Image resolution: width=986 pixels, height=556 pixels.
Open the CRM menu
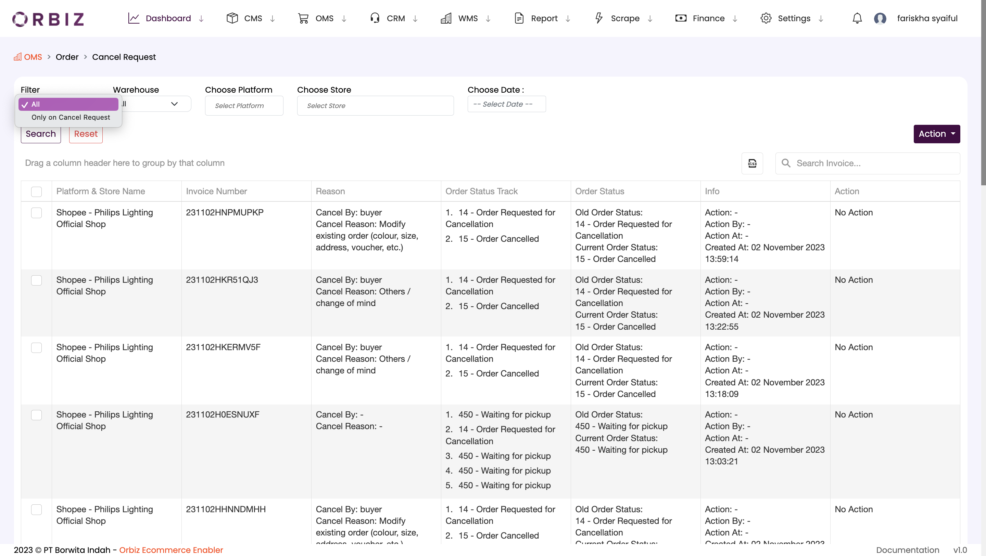click(x=396, y=18)
